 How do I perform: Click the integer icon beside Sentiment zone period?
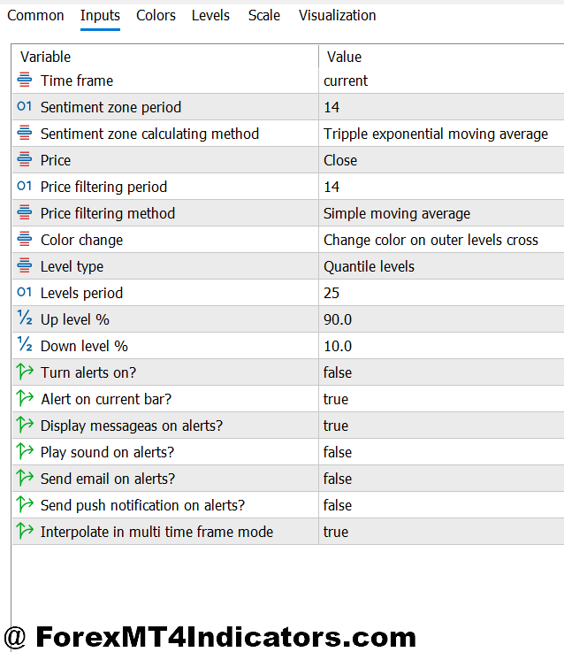point(25,107)
